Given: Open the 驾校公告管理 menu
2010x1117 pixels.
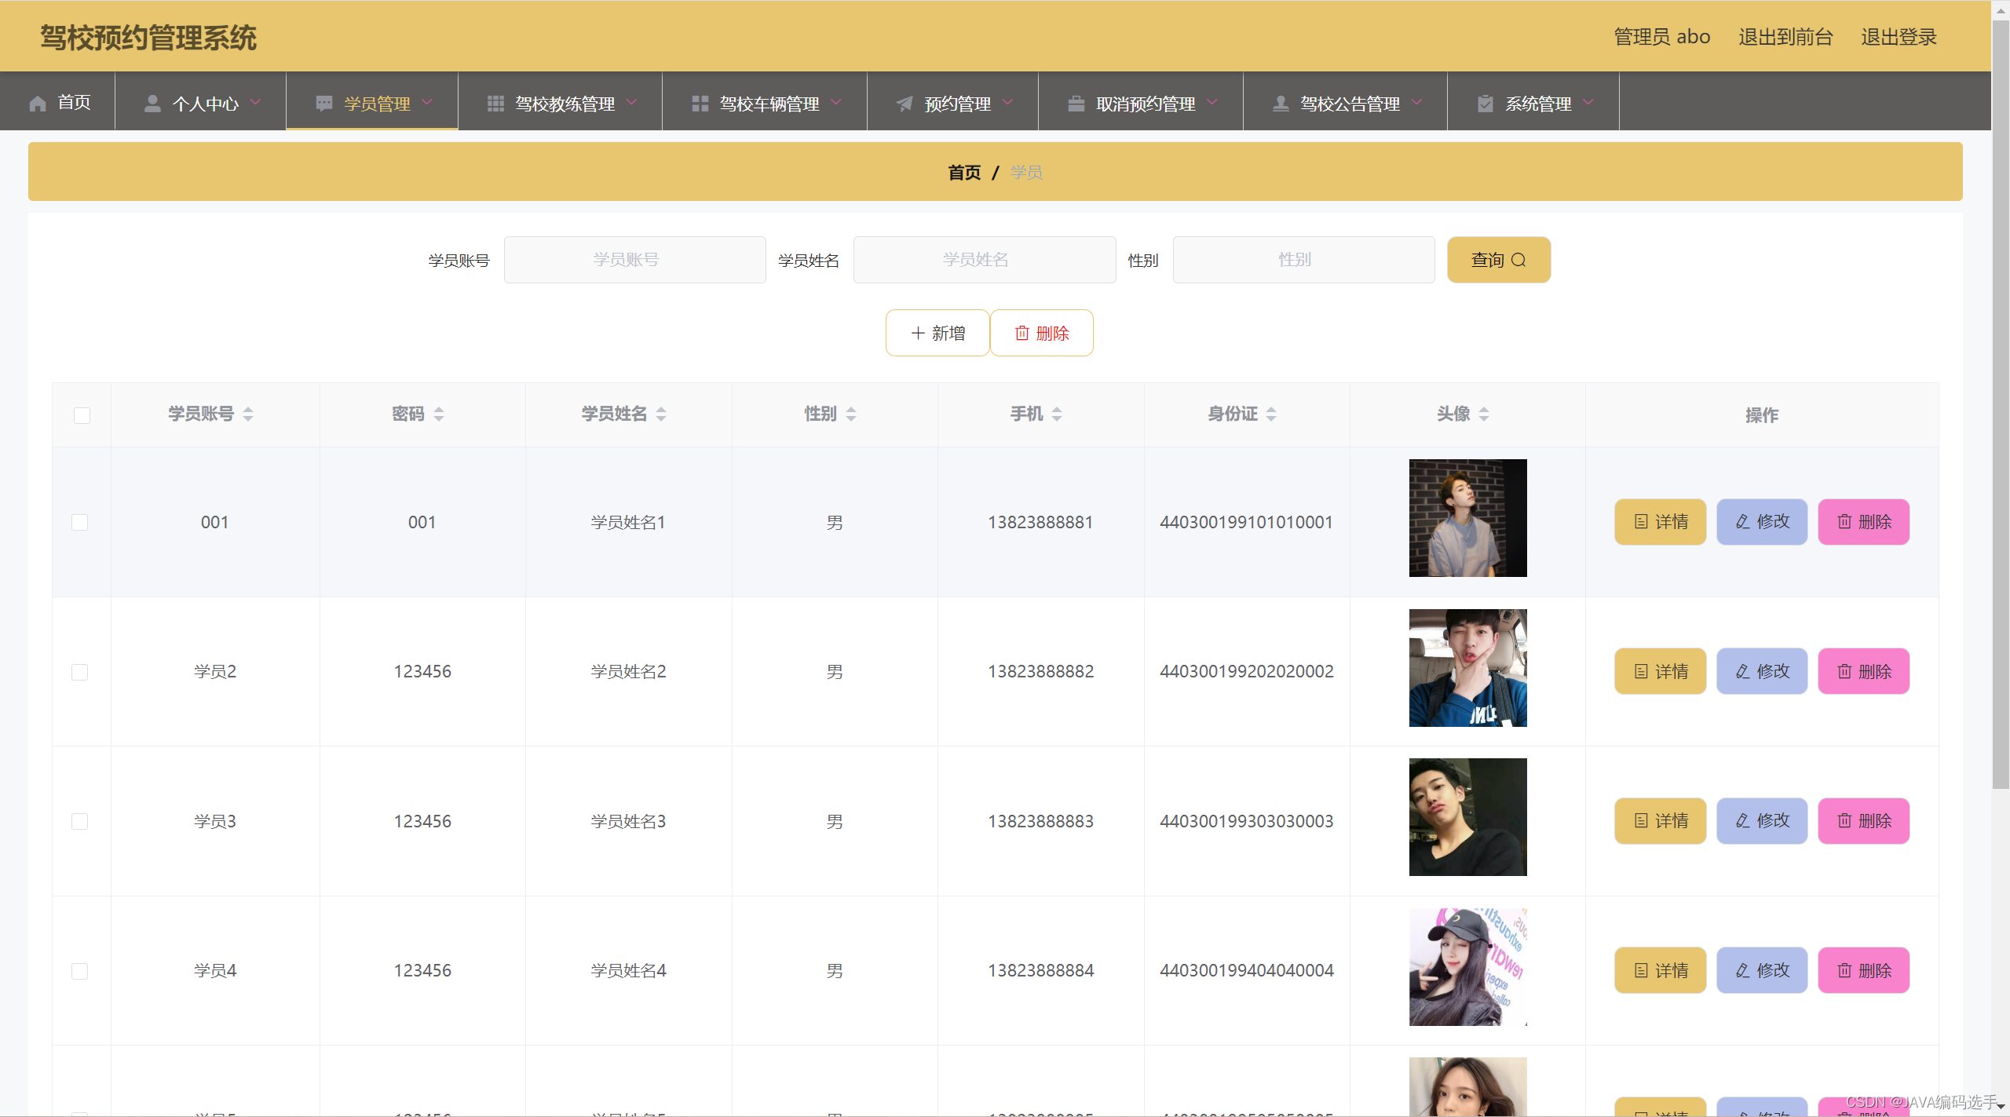Looking at the screenshot, I should (x=1349, y=104).
